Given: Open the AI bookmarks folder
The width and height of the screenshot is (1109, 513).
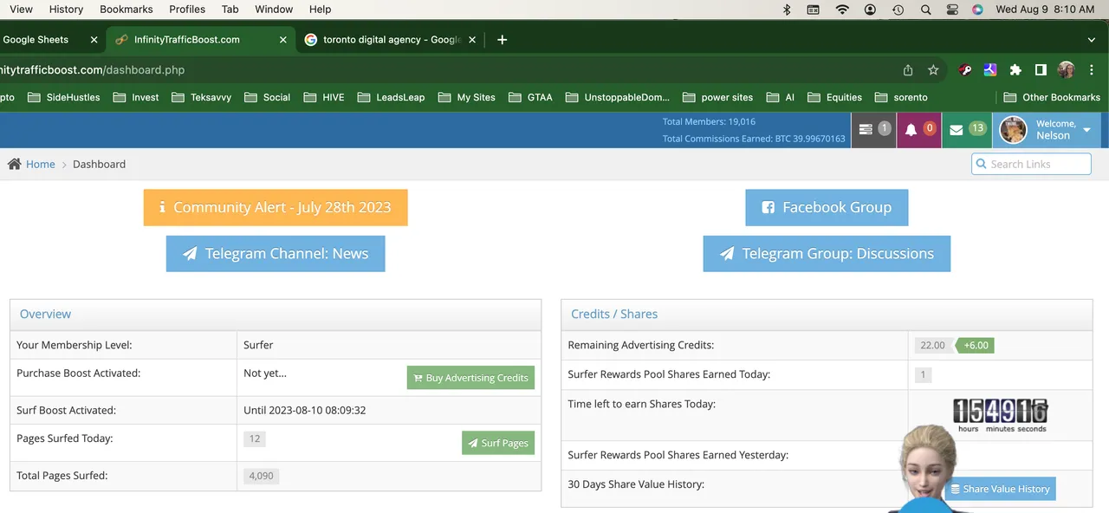Looking at the screenshot, I should [x=780, y=97].
